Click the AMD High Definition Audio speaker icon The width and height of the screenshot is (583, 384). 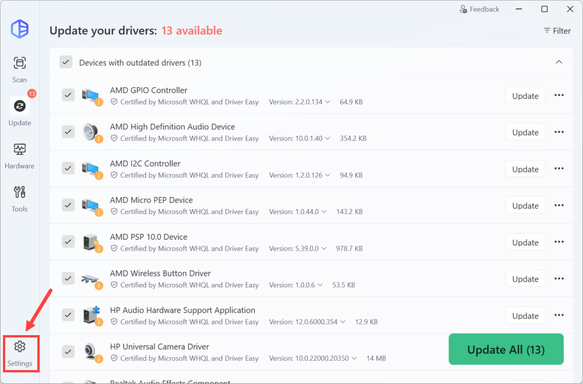[x=90, y=132]
